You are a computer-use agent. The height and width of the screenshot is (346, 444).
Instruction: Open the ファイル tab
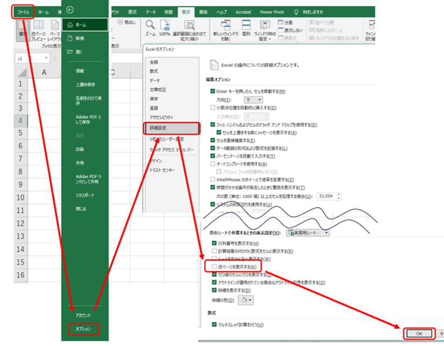[23, 12]
